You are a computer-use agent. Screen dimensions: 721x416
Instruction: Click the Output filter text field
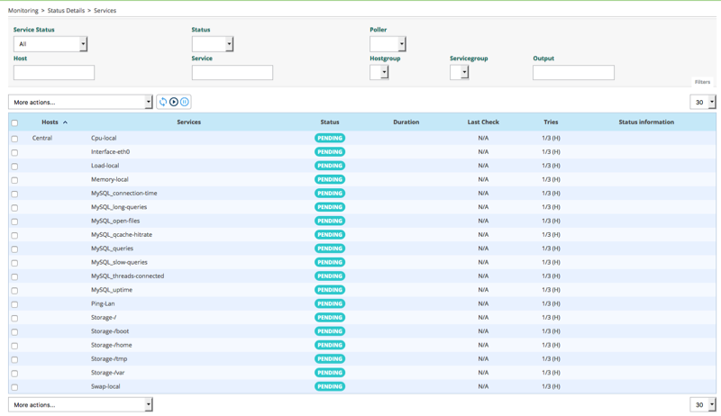click(x=573, y=73)
